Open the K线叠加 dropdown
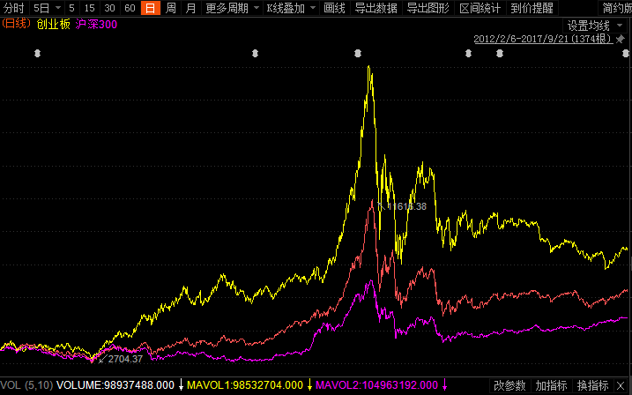Screen dimensions: 632x395 point(290,8)
